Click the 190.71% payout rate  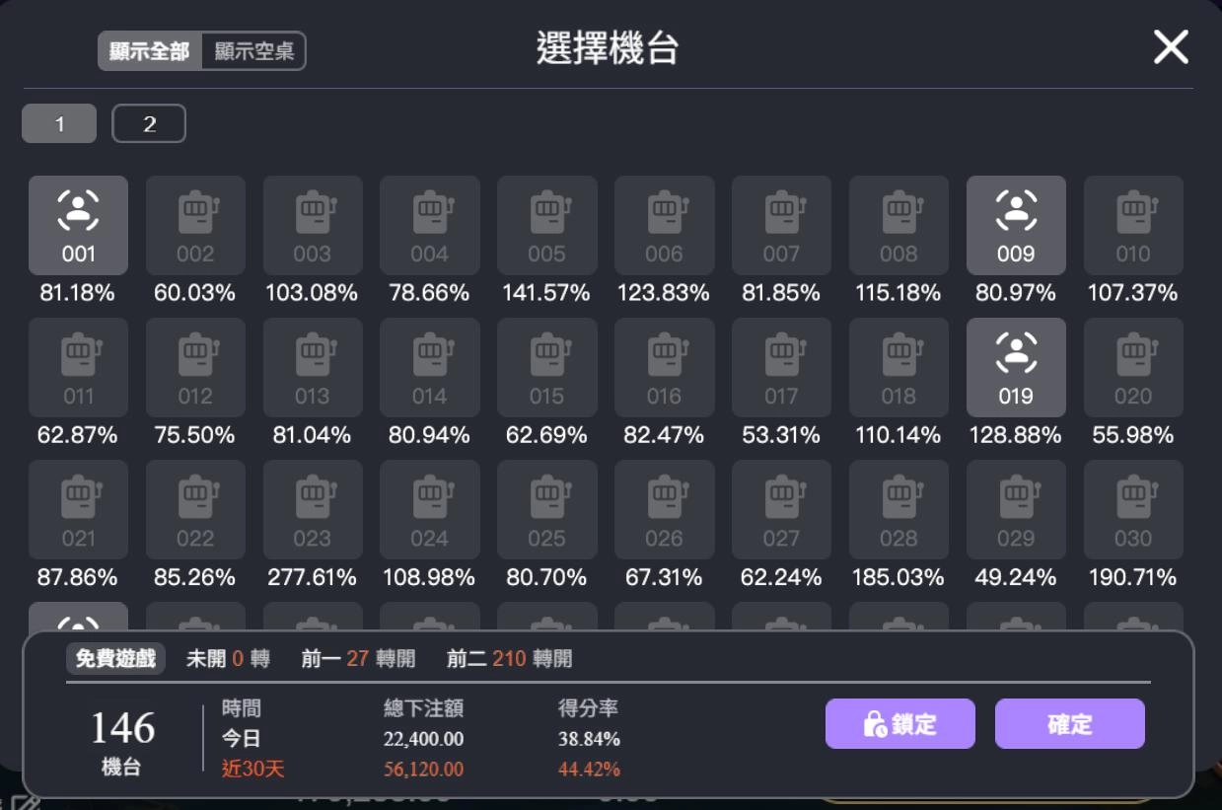pyautogui.click(x=1132, y=577)
